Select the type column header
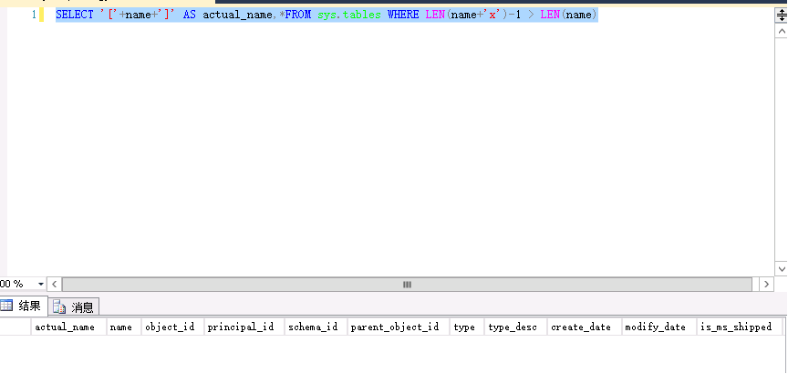Image resolution: width=788 pixels, height=374 pixels. tap(467, 327)
